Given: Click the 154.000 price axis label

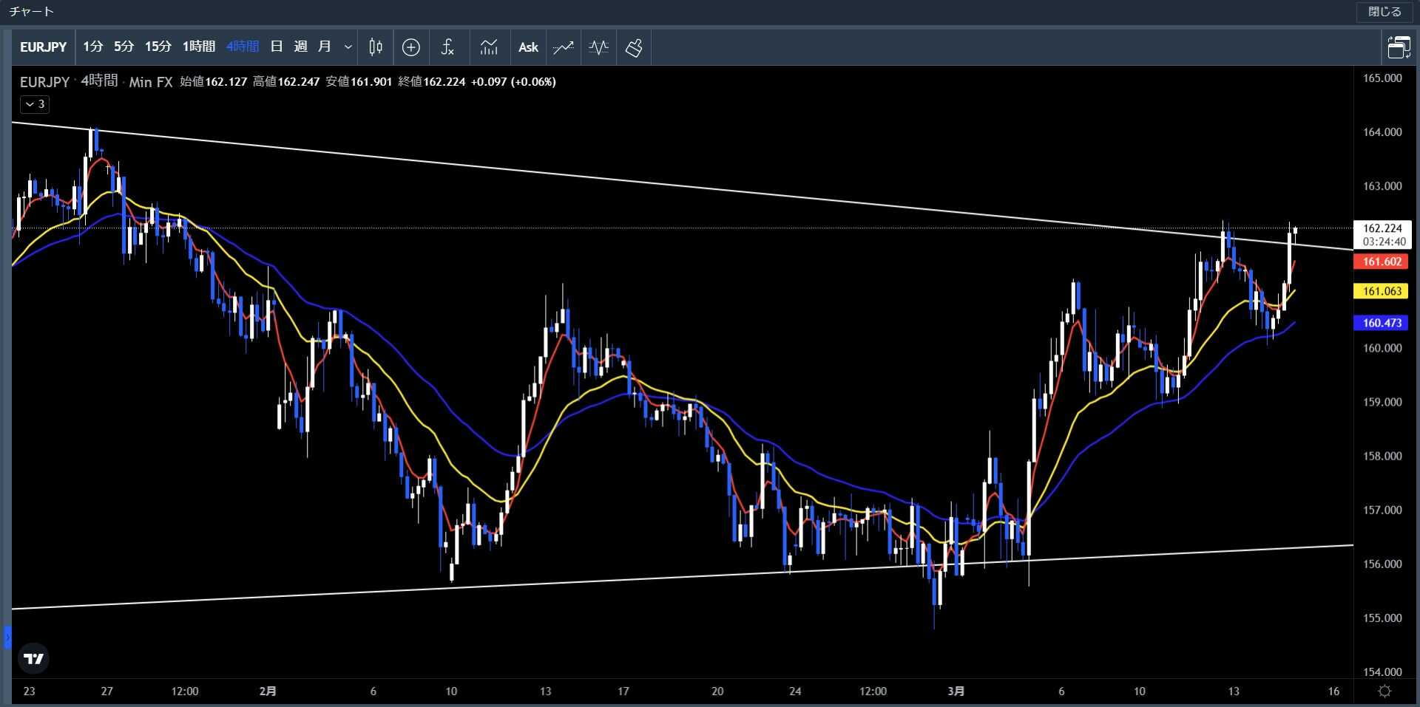Looking at the screenshot, I should click(1382, 672).
